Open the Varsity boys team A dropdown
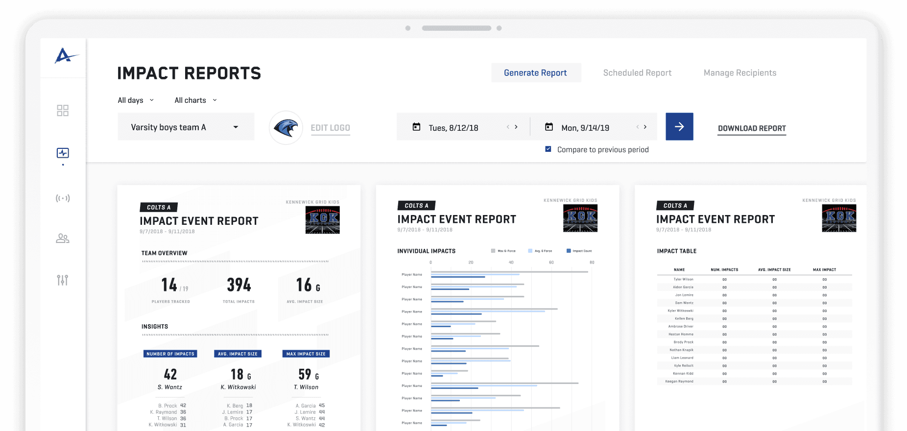 point(186,127)
